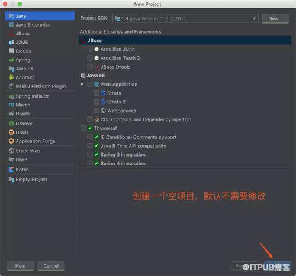Check the JBoss Drools checkbox
The image size is (296, 276).
coord(90,67)
